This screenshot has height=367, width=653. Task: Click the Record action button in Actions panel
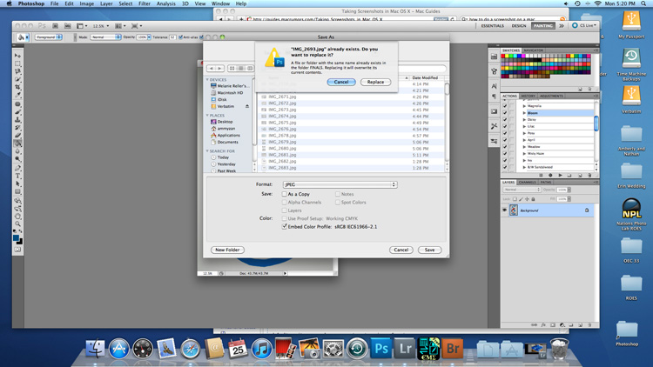[x=550, y=175]
